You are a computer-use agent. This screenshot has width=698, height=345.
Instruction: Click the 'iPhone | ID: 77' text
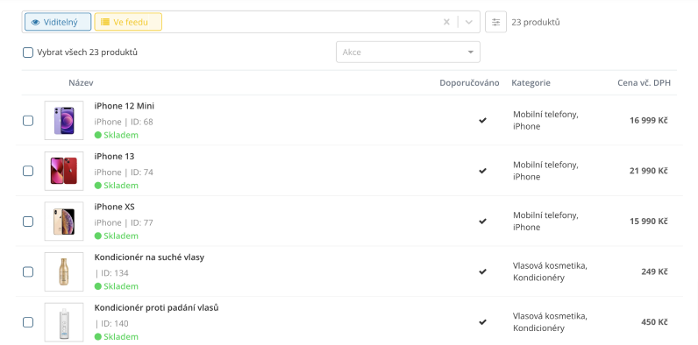point(124,222)
